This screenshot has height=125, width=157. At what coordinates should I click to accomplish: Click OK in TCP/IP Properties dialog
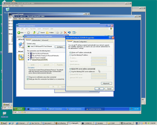click(x=99, y=89)
